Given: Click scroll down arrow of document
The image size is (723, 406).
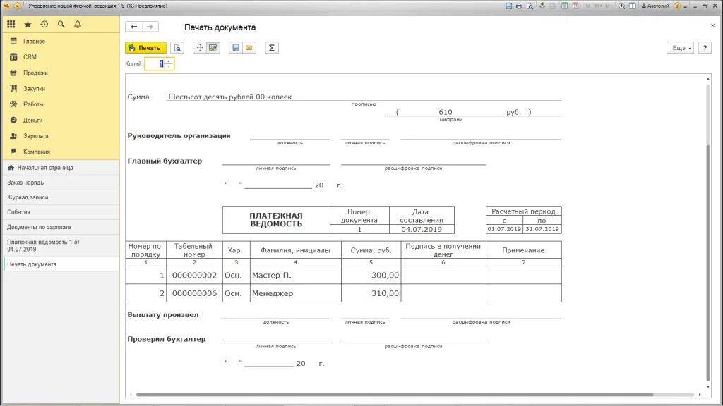Looking at the screenshot, I should coord(708,387).
